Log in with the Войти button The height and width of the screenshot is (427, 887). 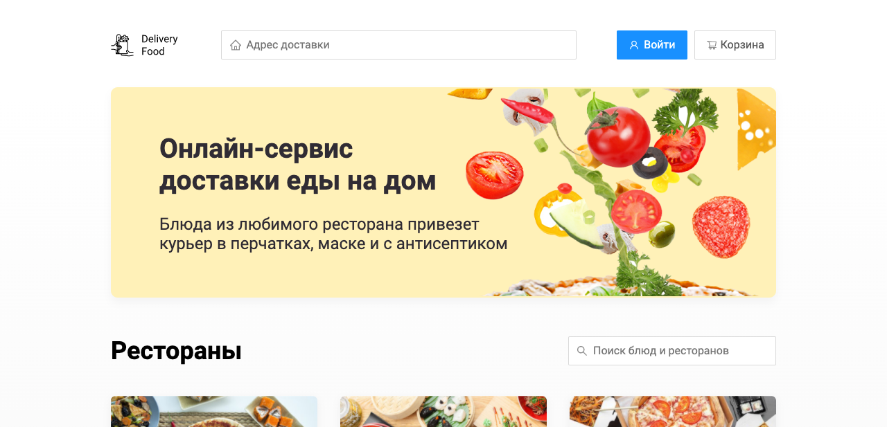pyautogui.click(x=652, y=45)
